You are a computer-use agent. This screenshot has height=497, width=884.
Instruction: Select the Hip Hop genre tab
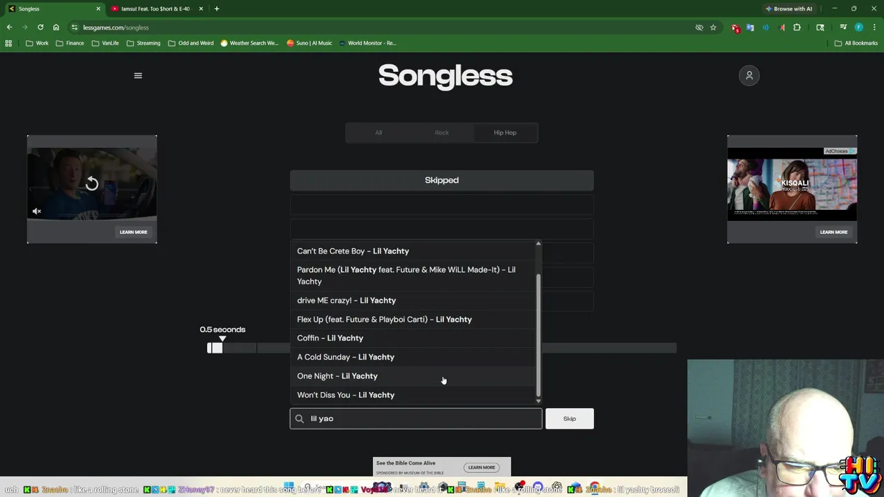[x=505, y=133]
